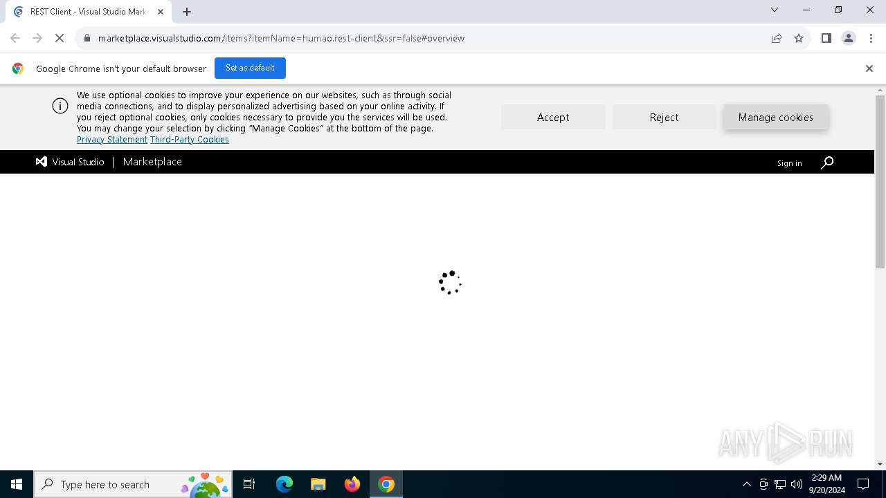Open the Windows Start menu
Image resolution: width=886 pixels, height=498 pixels.
[17, 484]
